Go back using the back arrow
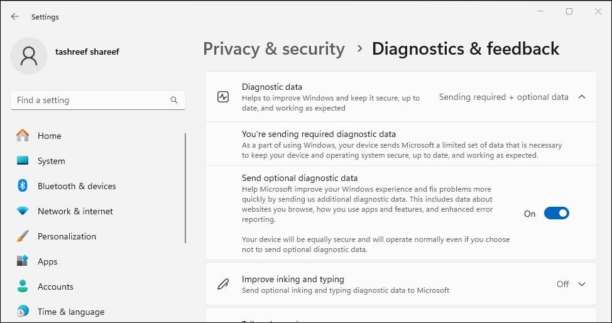Screen dimensions: 612x323 point(15,17)
